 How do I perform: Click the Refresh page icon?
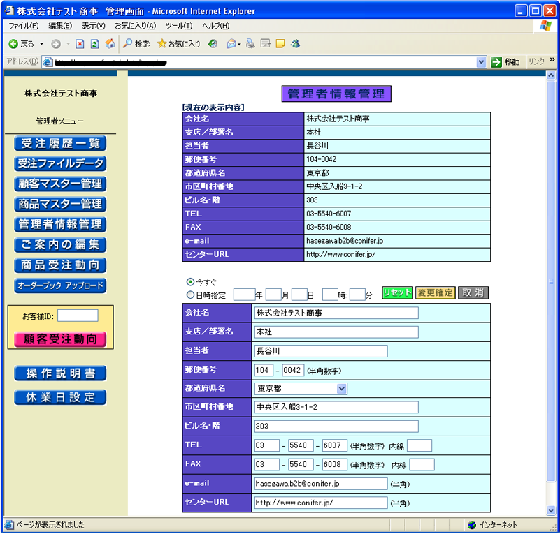[94, 43]
